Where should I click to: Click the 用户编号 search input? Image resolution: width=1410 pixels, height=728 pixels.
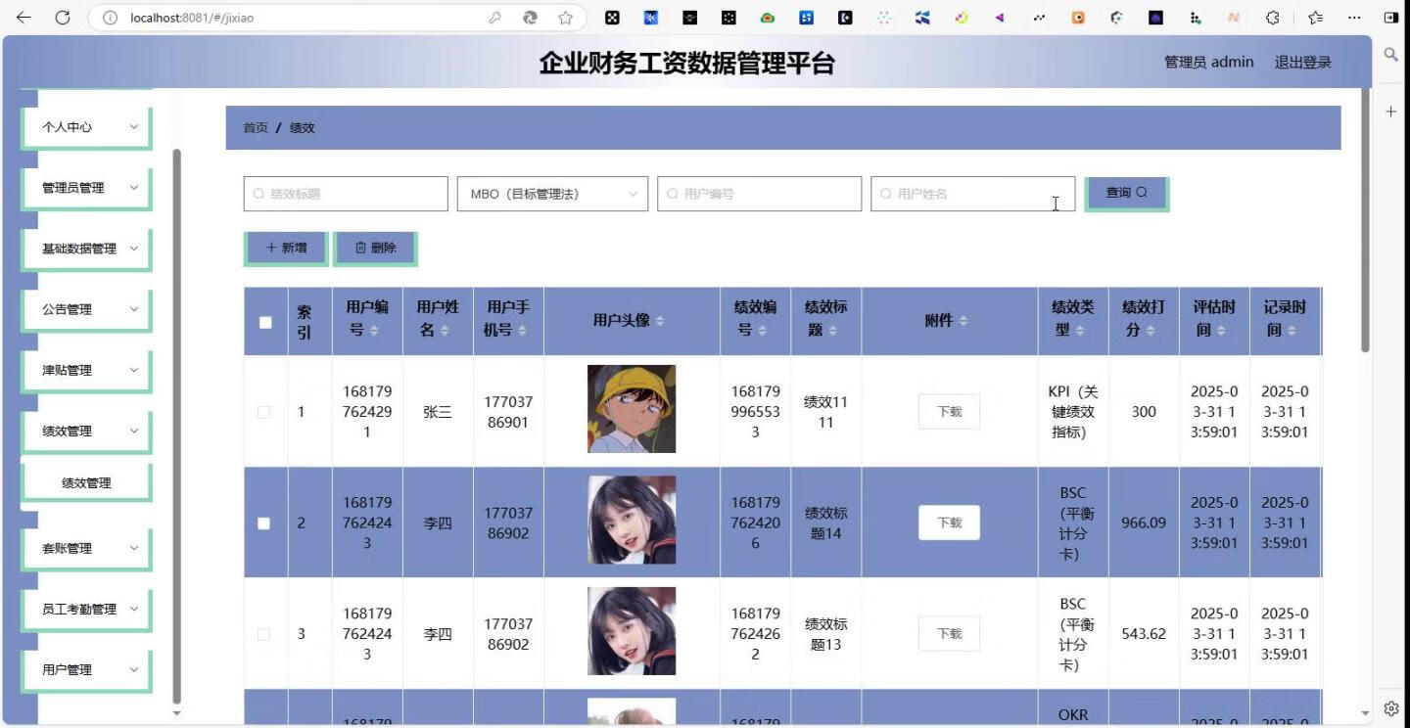760,194
